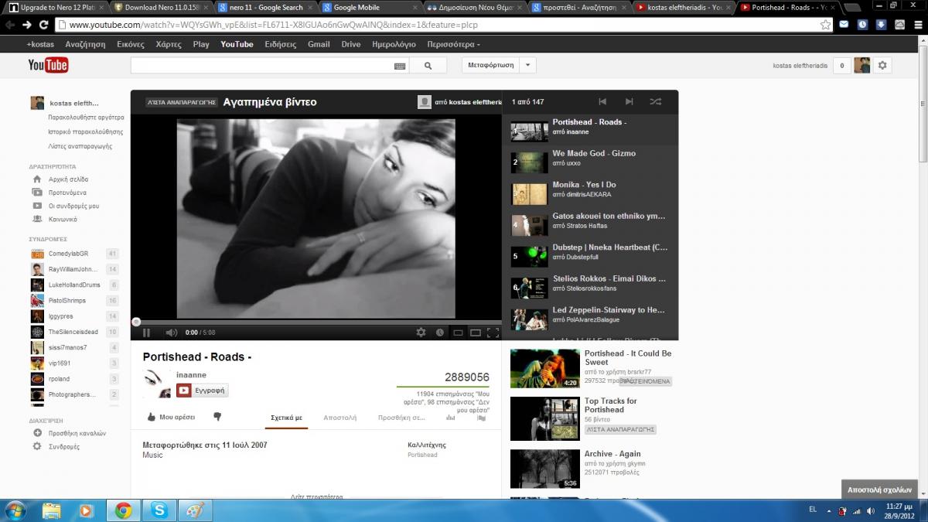Open Skype from the taskbar
The height and width of the screenshot is (522, 928).
[160, 510]
